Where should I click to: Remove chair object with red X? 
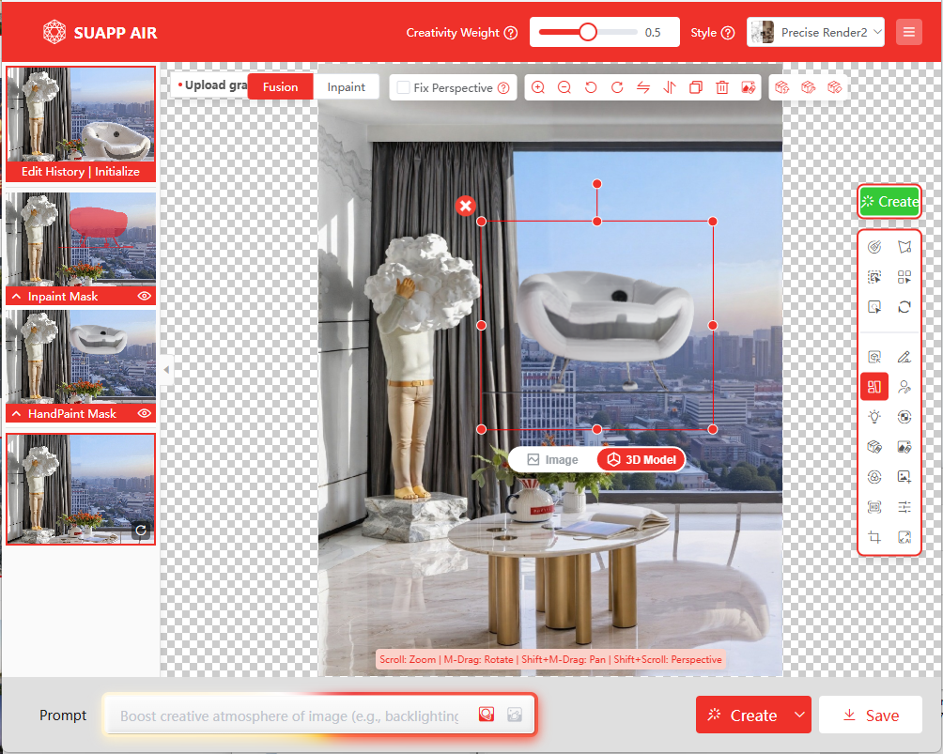(x=465, y=206)
